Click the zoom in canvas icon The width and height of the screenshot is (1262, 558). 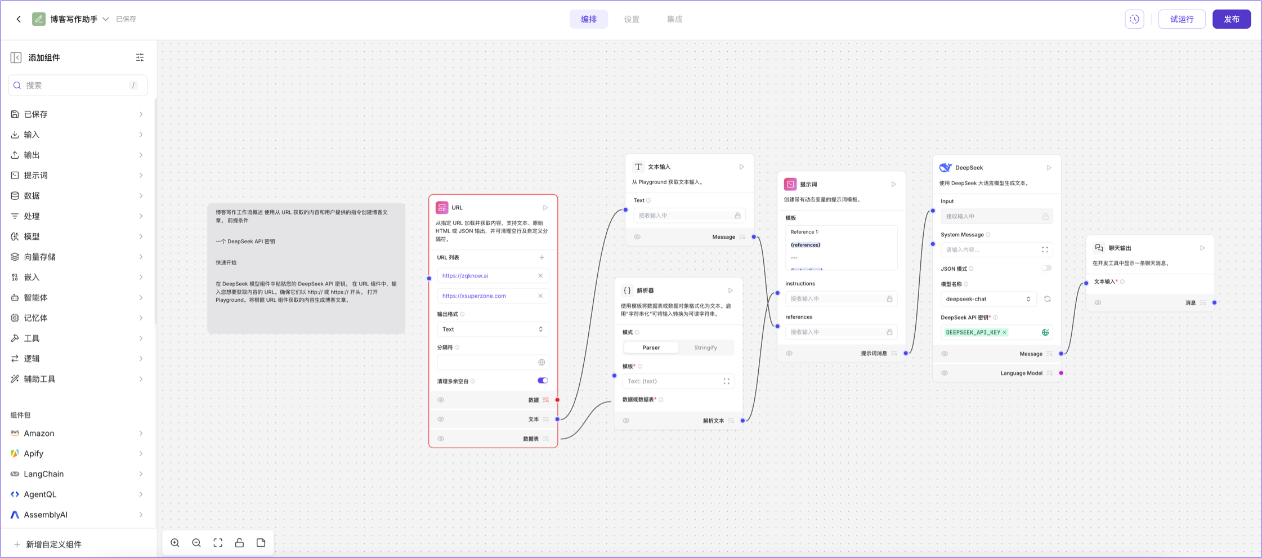pos(175,543)
